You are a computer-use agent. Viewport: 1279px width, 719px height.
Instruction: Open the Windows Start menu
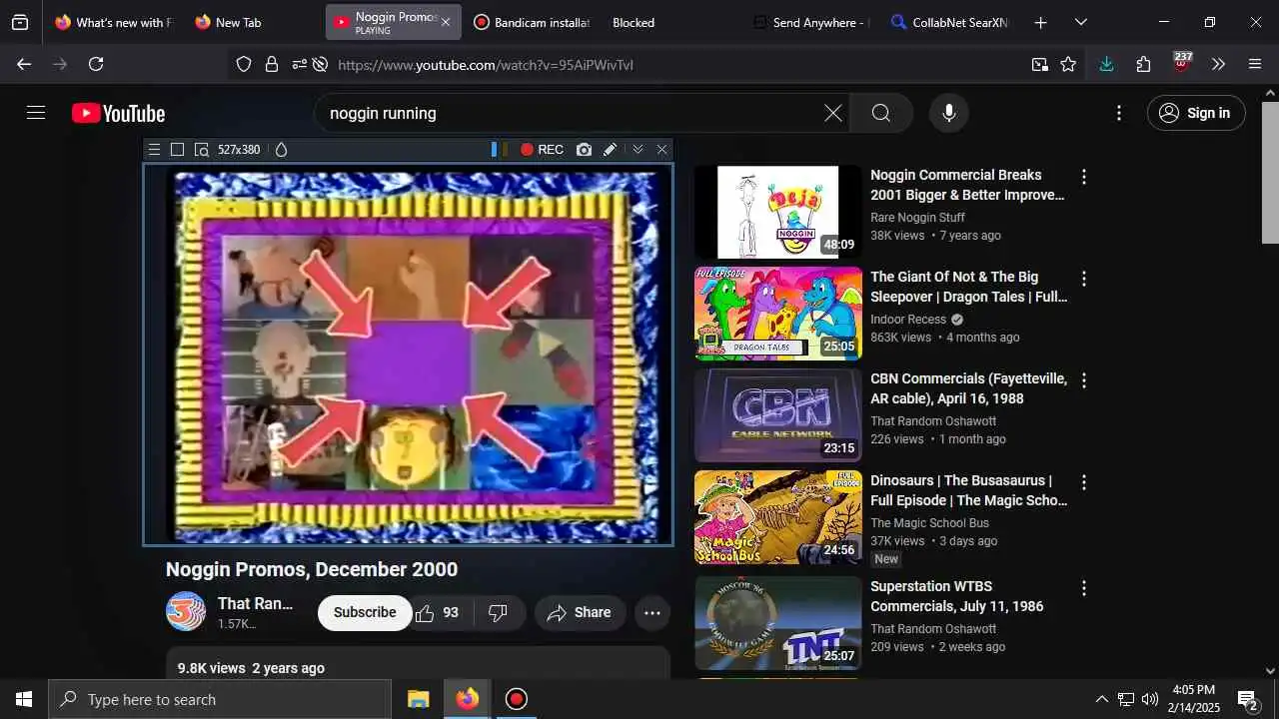pyautogui.click(x=24, y=699)
